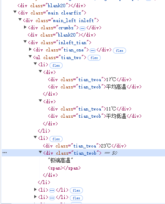Select the tian_twob div with 平均低温

tap(95, 116)
